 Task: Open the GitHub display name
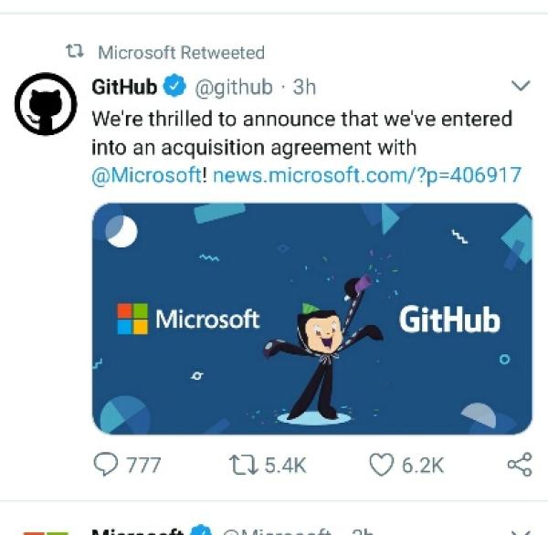[x=125, y=88]
